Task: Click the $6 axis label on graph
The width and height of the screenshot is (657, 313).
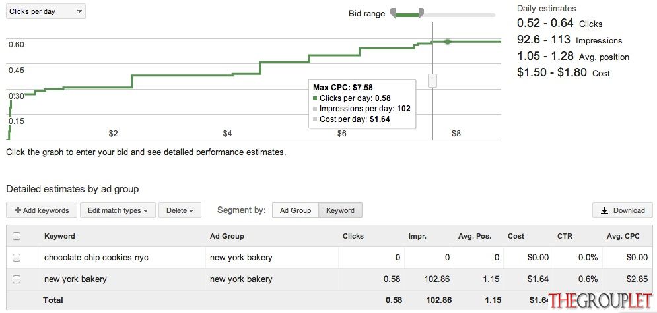Action: [342, 134]
